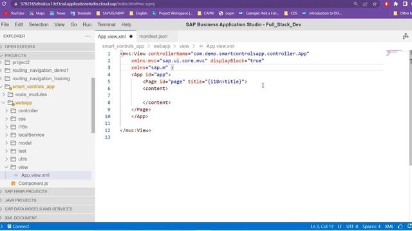This screenshot has width=412, height=231.
Task: Expand the test folder
Action: (x=22, y=151)
